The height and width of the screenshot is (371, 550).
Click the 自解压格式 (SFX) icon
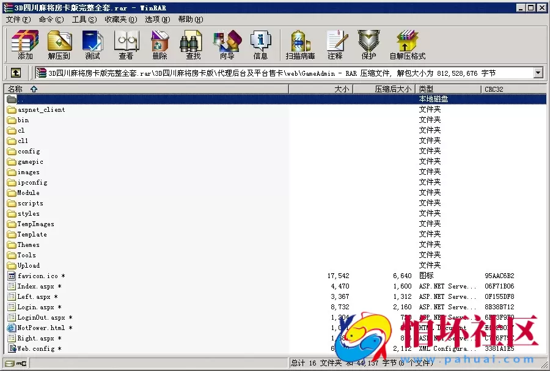click(406, 45)
